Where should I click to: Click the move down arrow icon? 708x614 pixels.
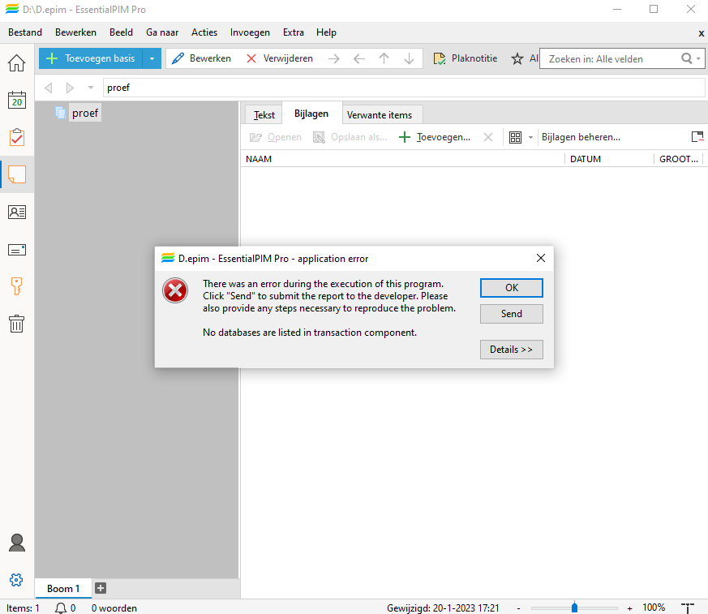pos(409,58)
